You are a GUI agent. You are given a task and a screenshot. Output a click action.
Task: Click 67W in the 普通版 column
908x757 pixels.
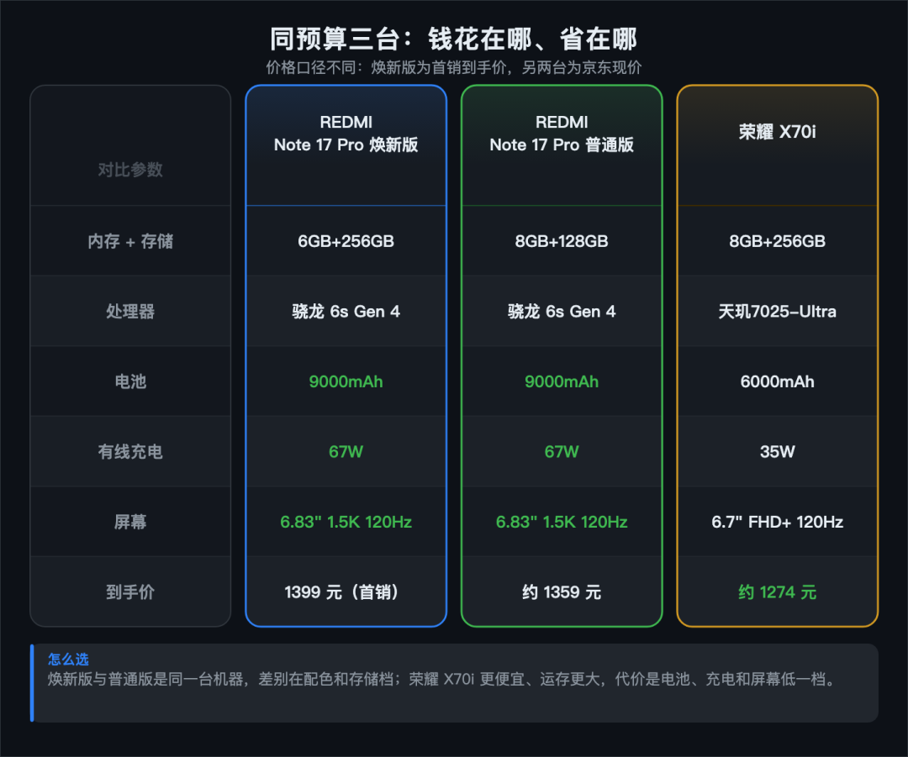(x=562, y=451)
